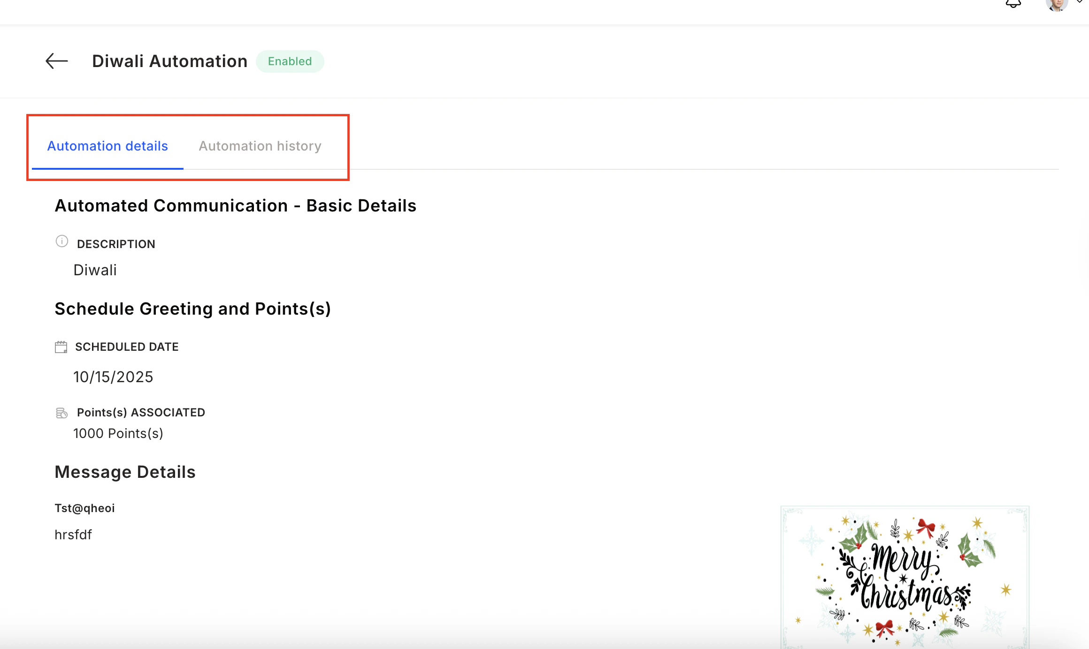The image size is (1089, 649).
Task: Open the Automation history tab
Action: pyautogui.click(x=260, y=146)
